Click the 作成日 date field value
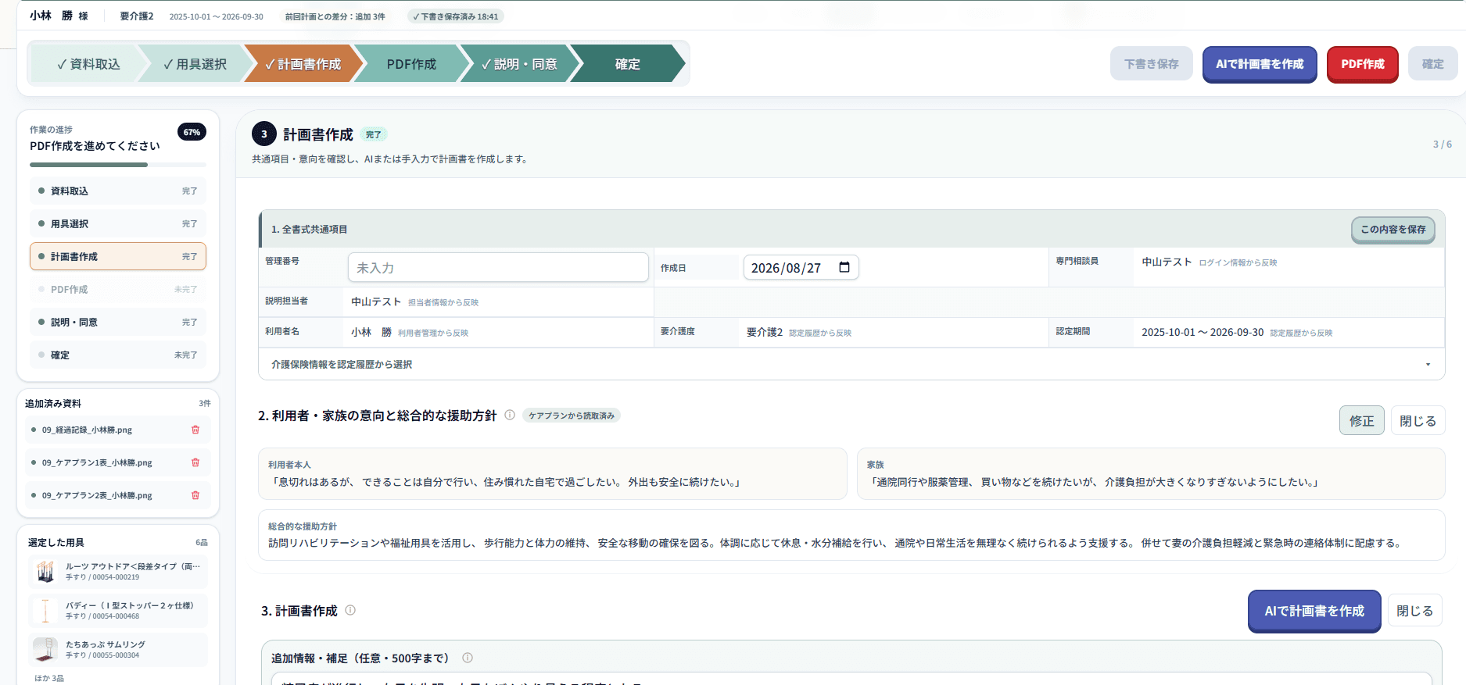Screen dimensions: 1466x685 [x=786, y=268]
